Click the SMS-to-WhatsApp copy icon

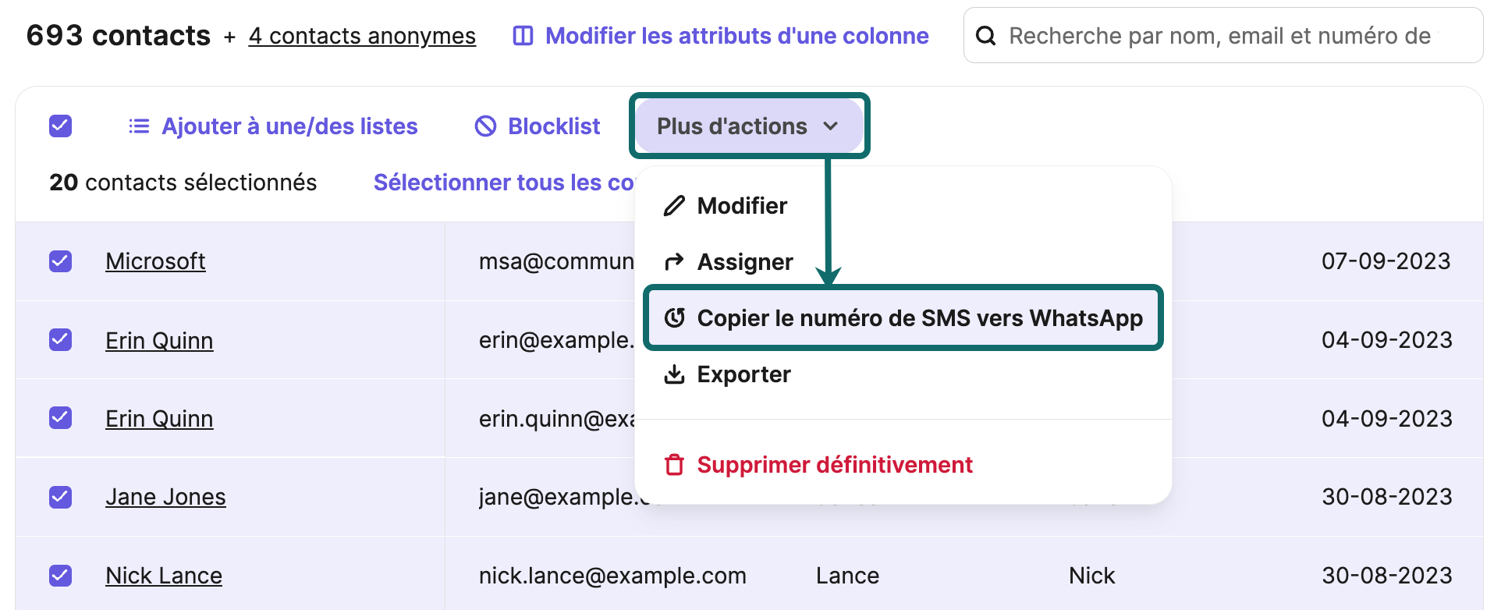(x=676, y=317)
